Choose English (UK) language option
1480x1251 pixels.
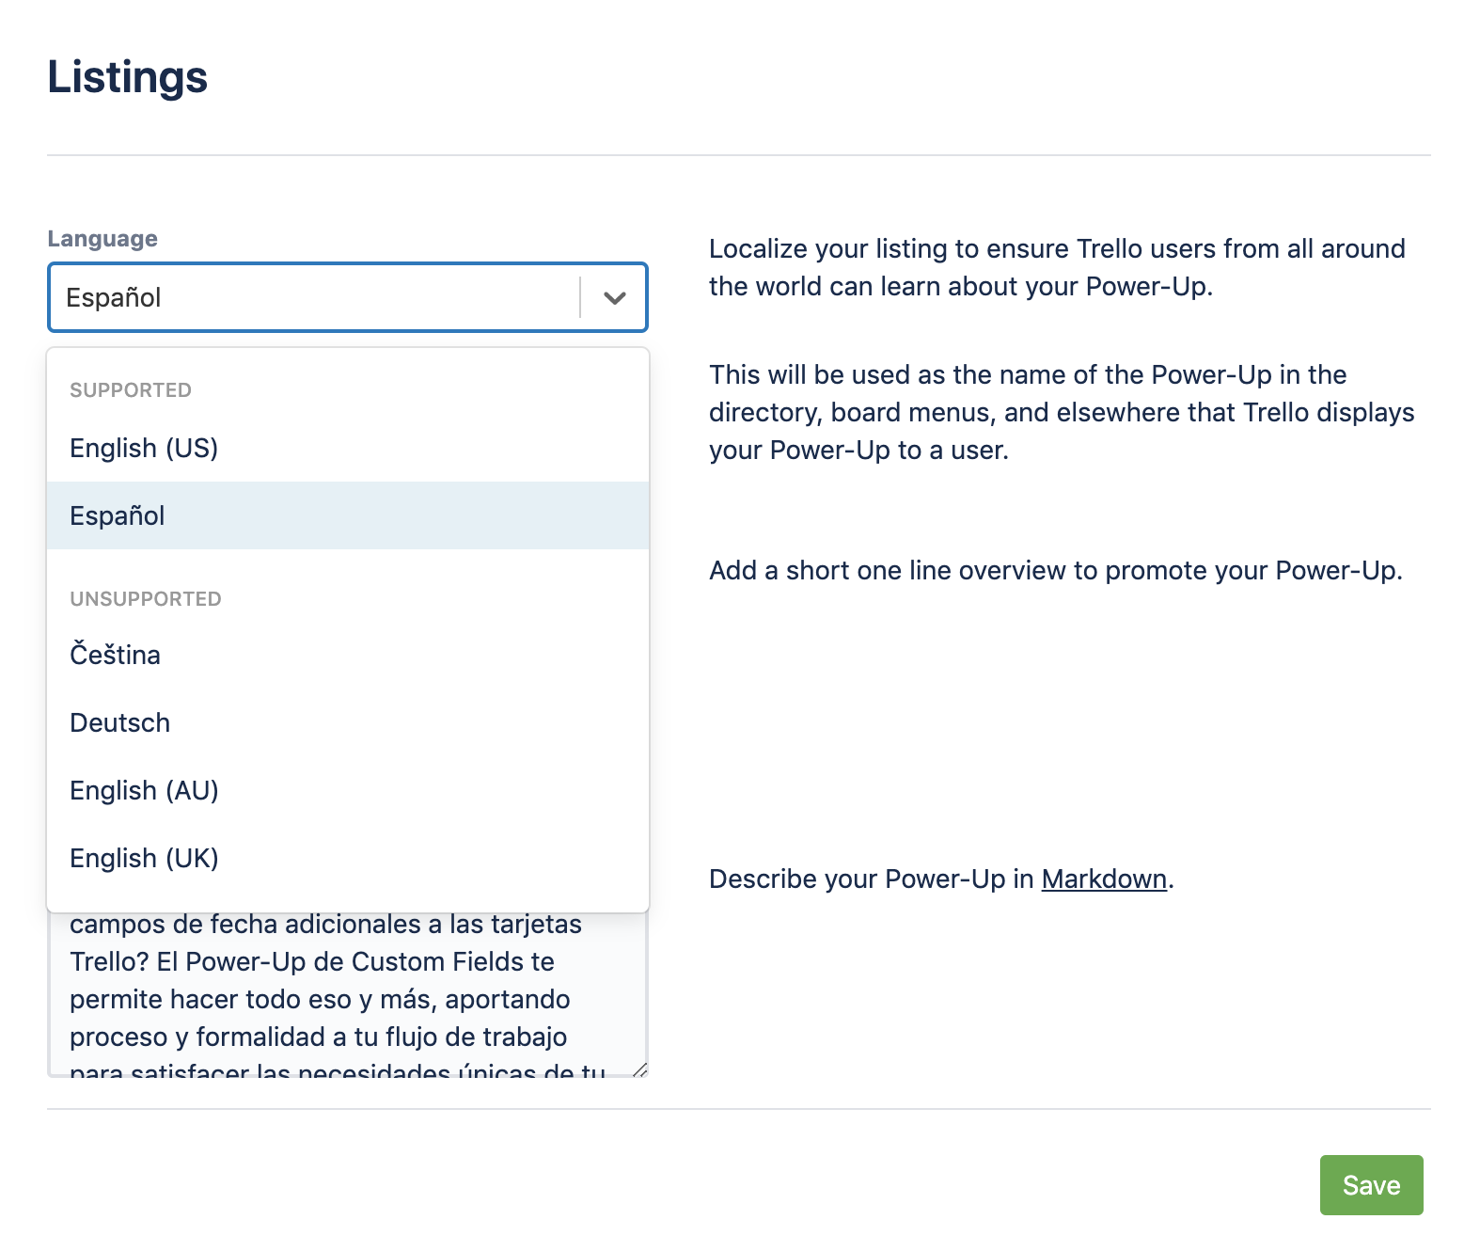[348, 858]
